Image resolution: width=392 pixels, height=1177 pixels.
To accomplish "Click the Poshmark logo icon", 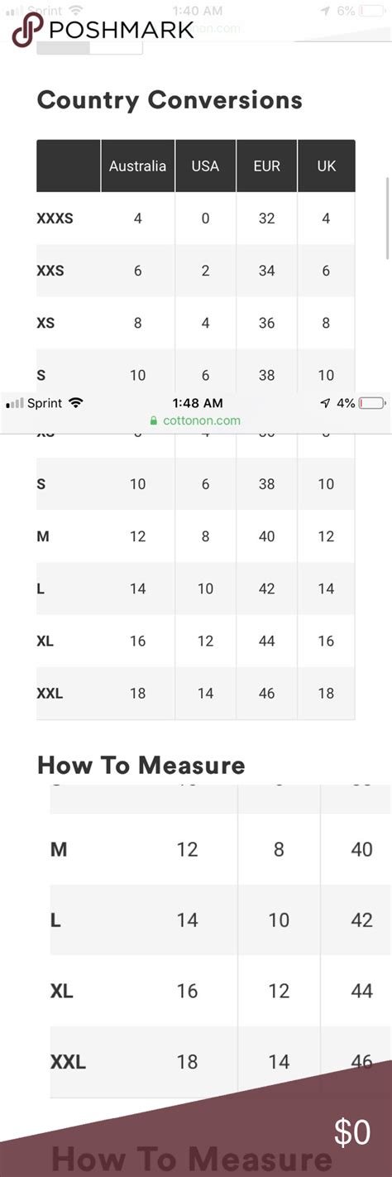I will 25,32.
